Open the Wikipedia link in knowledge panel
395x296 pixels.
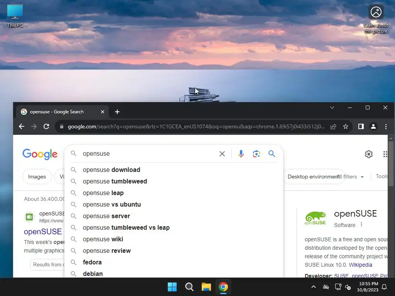(361, 265)
